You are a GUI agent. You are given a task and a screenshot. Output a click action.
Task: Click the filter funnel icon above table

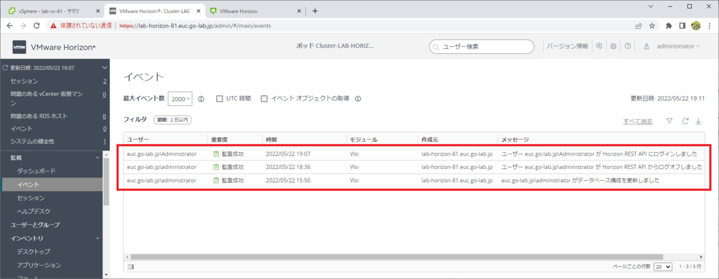coord(669,121)
